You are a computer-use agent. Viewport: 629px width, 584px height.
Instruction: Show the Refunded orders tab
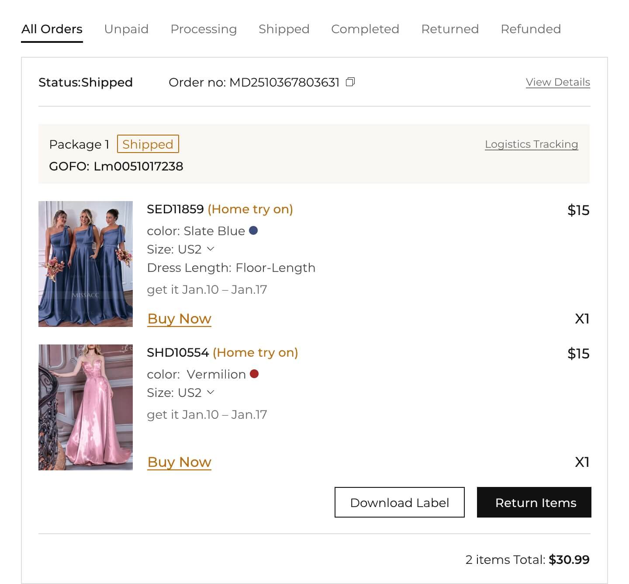pyautogui.click(x=531, y=29)
